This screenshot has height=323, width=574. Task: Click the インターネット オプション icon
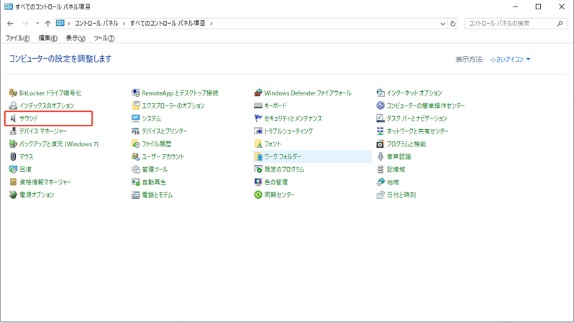[381, 93]
